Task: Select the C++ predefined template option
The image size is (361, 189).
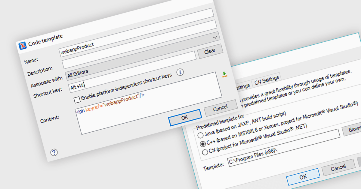Action: pos(203,144)
